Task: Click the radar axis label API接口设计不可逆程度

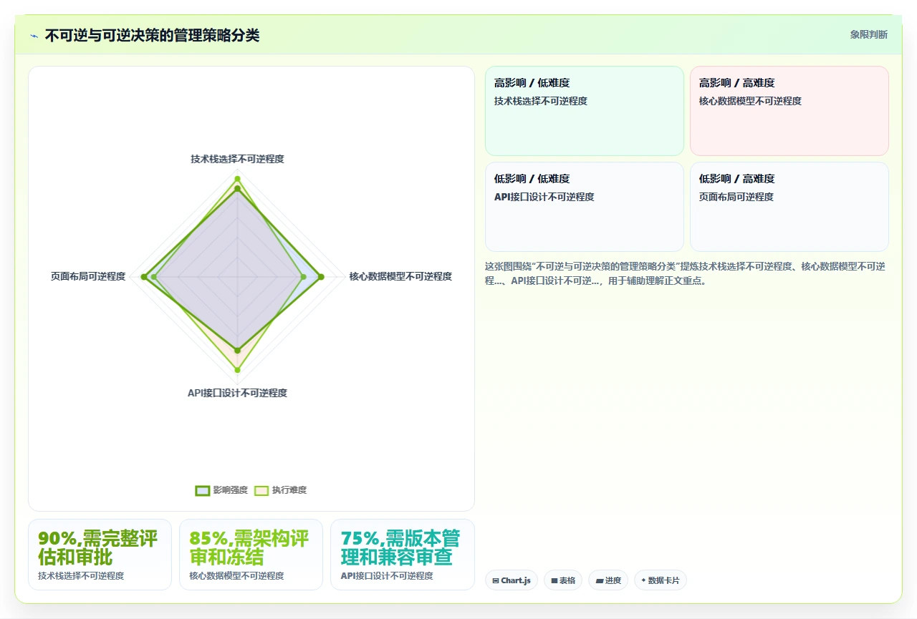Action: (x=237, y=393)
